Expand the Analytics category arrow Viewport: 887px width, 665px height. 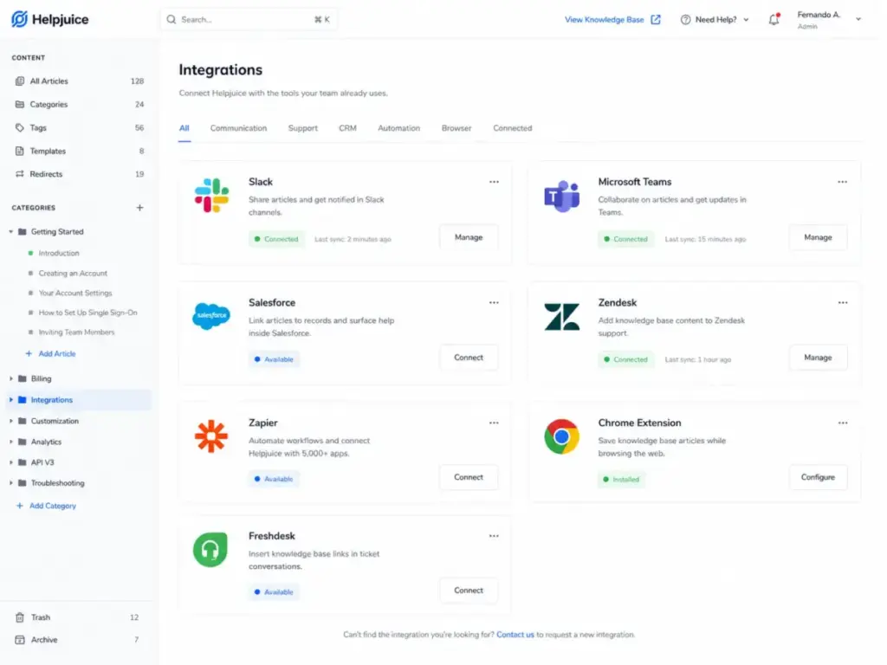click(10, 442)
